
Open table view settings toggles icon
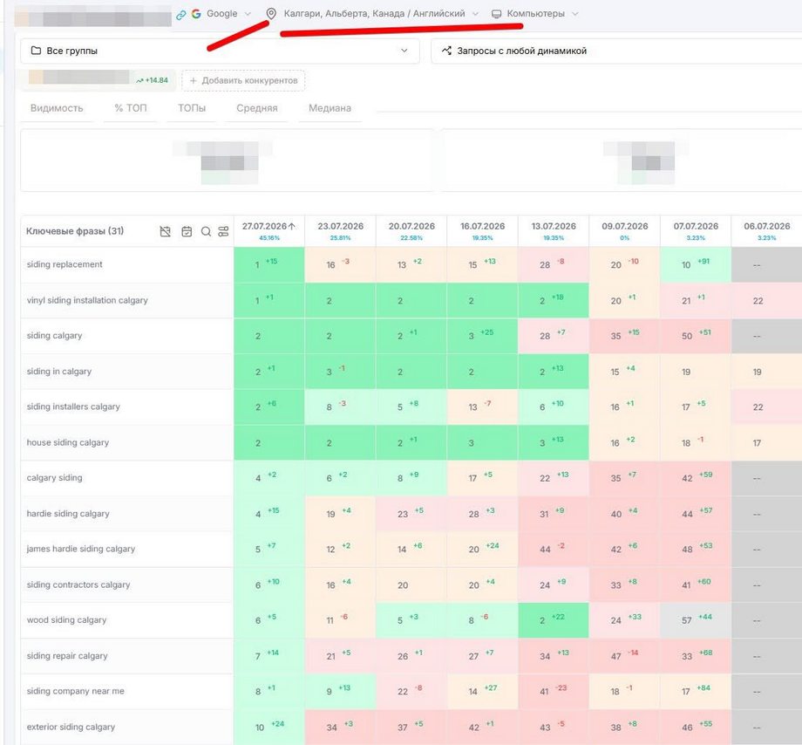click(x=223, y=231)
